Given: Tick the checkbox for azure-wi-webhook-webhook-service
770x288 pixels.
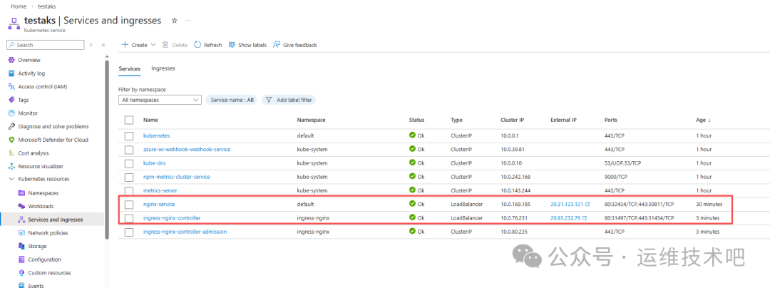Looking at the screenshot, I should coord(129,149).
